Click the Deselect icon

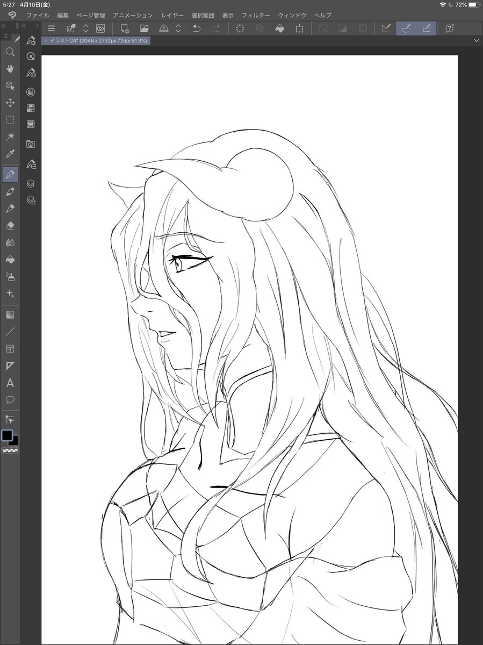point(323,28)
